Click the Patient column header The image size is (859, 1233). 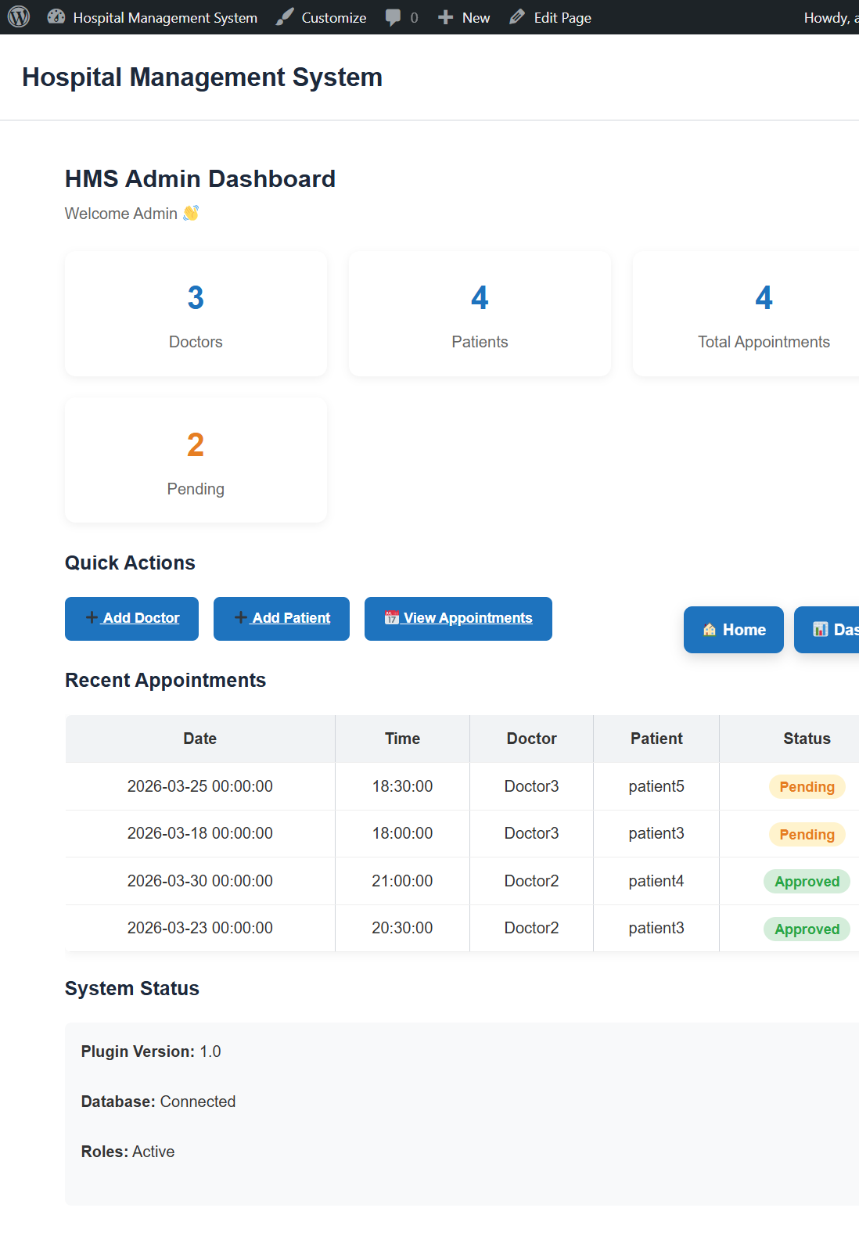[x=656, y=739]
